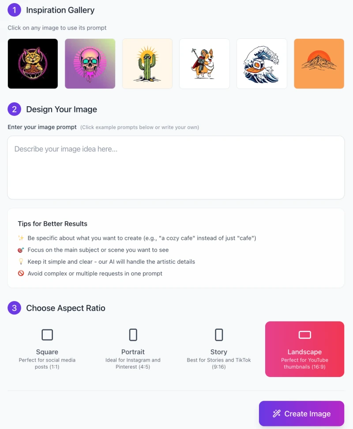Image resolution: width=353 pixels, height=429 pixels.
Task: Choose Portrait (4:5) for Instagram and Pinterest
Action: [133, 349]
